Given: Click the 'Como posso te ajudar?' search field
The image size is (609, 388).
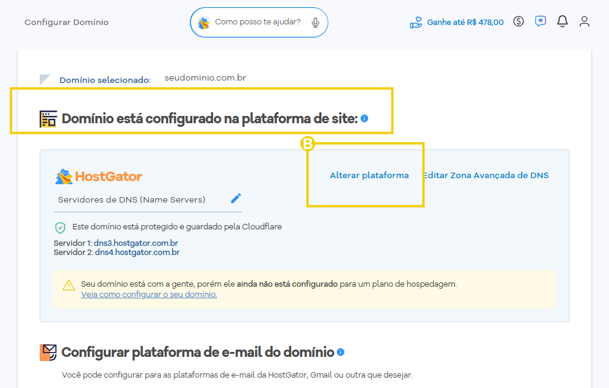Looking at the screenshot, I should coord(259,23).
